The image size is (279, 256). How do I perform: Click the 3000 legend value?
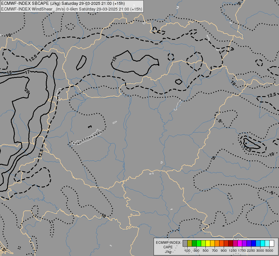tap(260, 251)
